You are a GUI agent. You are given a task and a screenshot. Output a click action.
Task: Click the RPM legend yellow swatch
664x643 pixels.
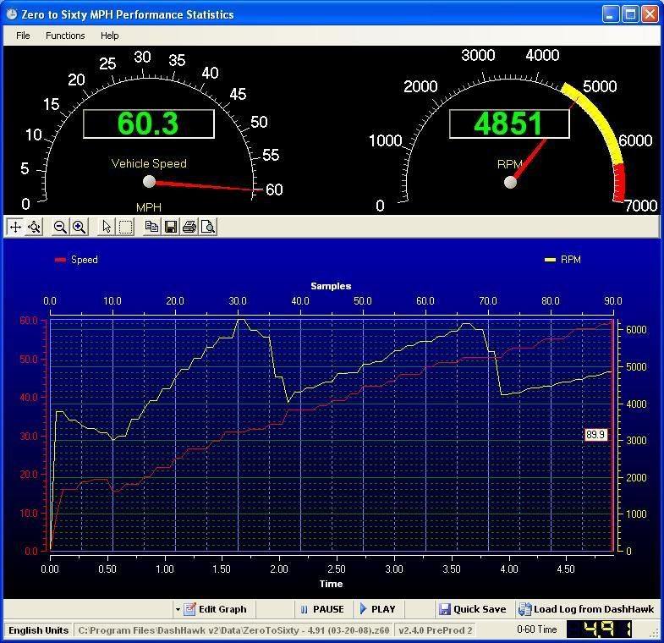pos(550,260)
